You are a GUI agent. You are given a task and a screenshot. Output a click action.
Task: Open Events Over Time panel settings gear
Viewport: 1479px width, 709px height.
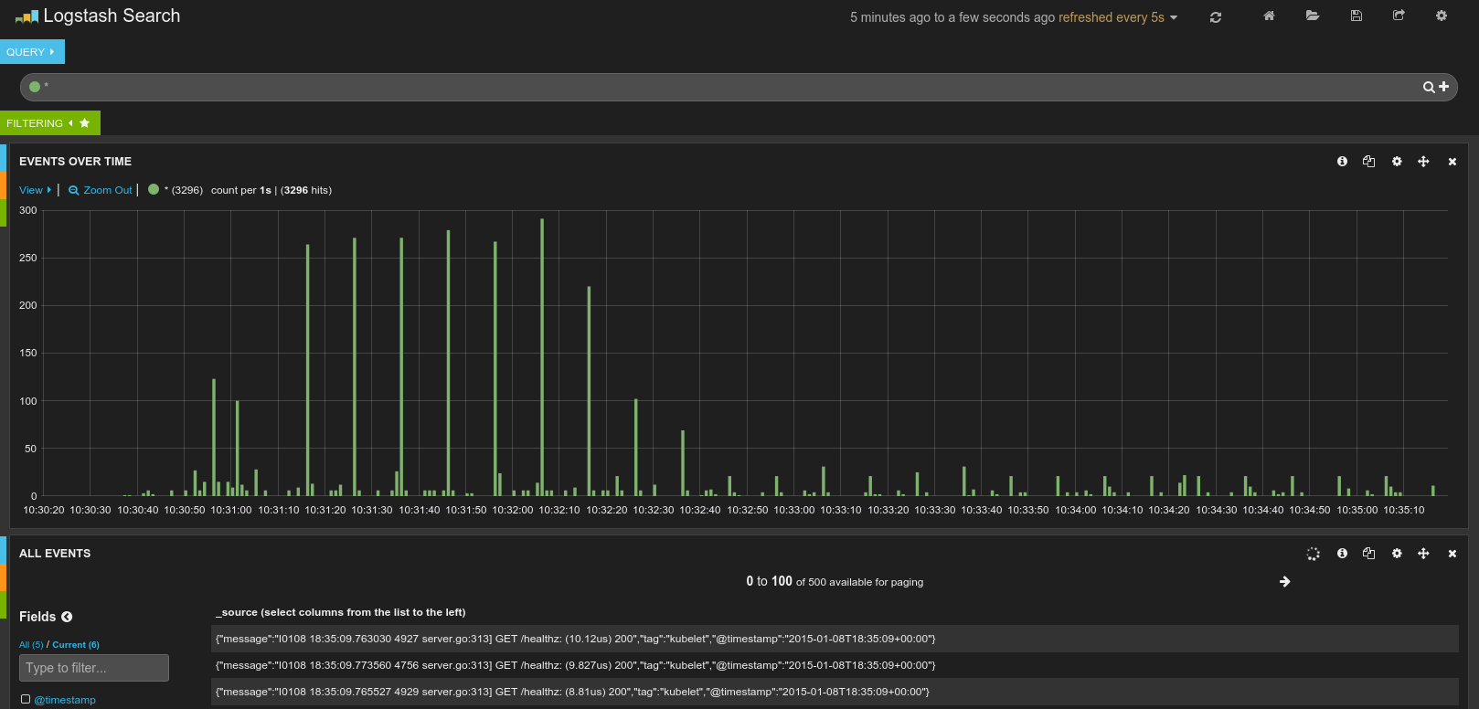pyautogui.click(x=1397, y=162)
